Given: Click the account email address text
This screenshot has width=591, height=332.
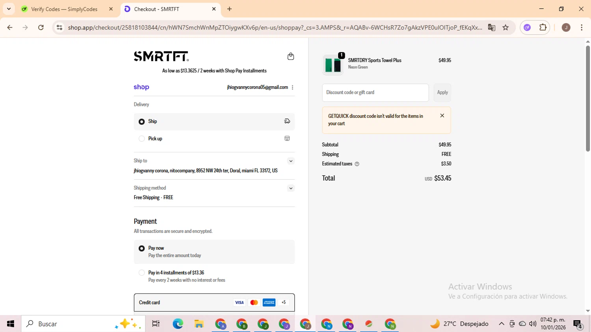Looking at the screenshot, I should [x=257, y=87].
